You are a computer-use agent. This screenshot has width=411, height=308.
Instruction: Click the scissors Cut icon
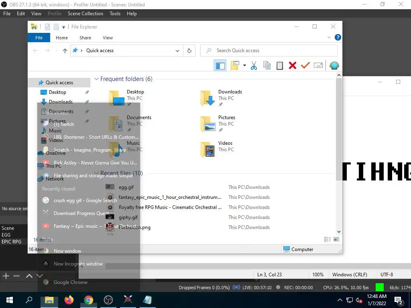(x=254, y=65)
